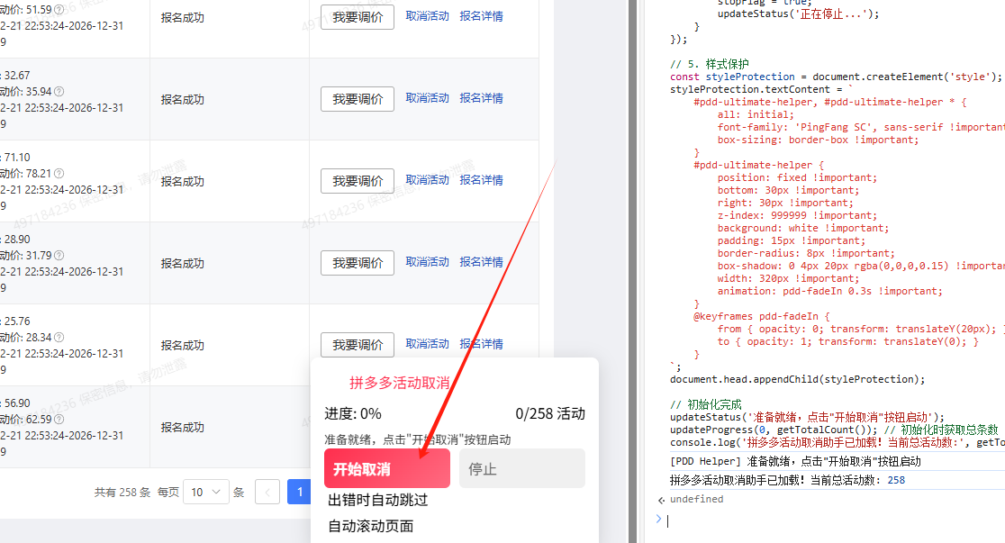Open 报名详情 for the 78.21 row
1005x543 pixels.
coord(482,180)
